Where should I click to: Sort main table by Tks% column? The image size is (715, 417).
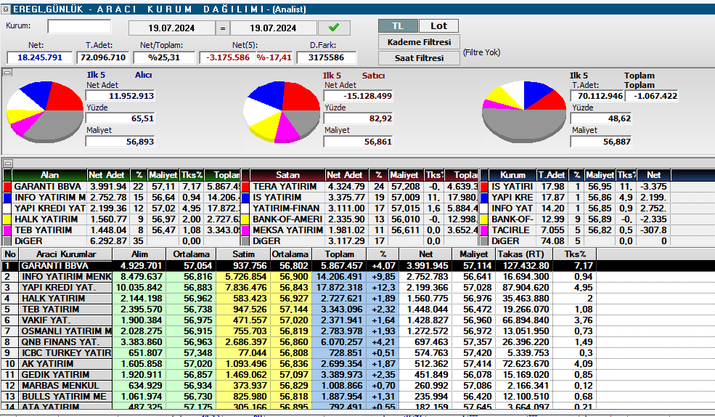click(x=575, y=254)
